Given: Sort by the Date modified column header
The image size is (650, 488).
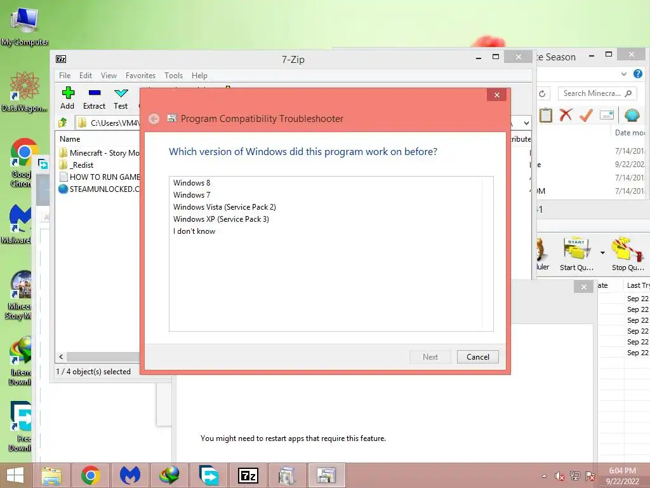Looking at the screenshot, I should (630, 133).
